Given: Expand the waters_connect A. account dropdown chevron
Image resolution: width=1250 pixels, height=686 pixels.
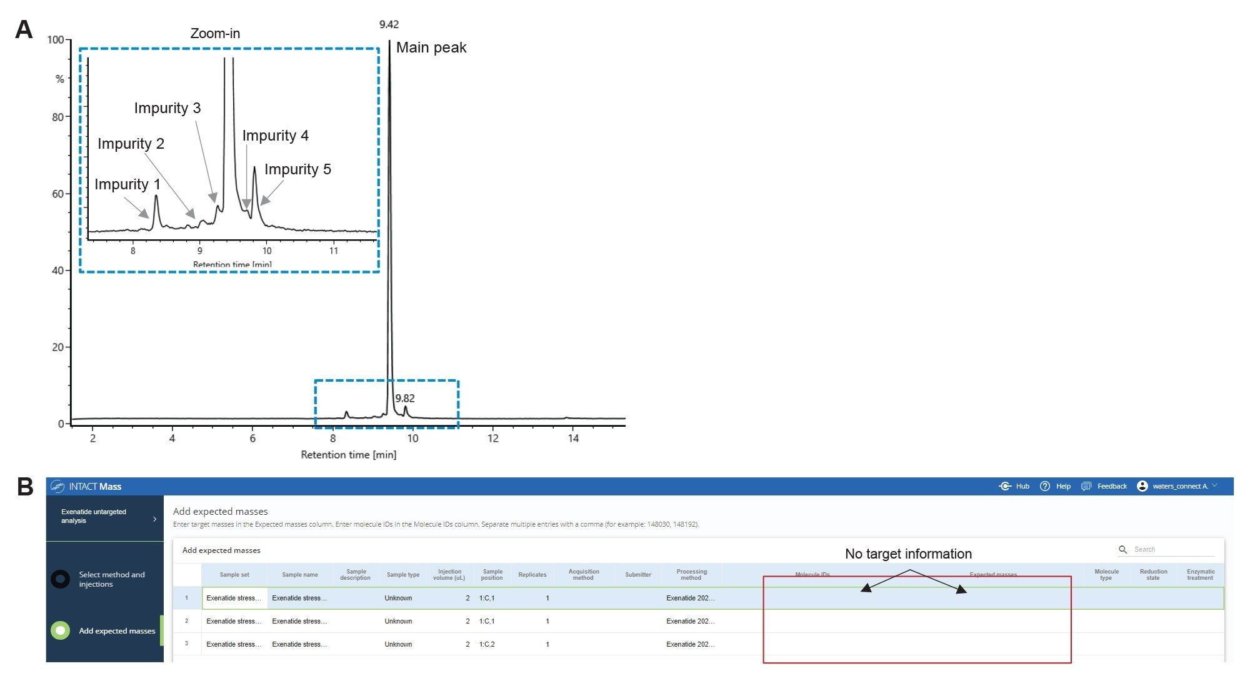Looking at the screenshot, I should click(1215, 485).
